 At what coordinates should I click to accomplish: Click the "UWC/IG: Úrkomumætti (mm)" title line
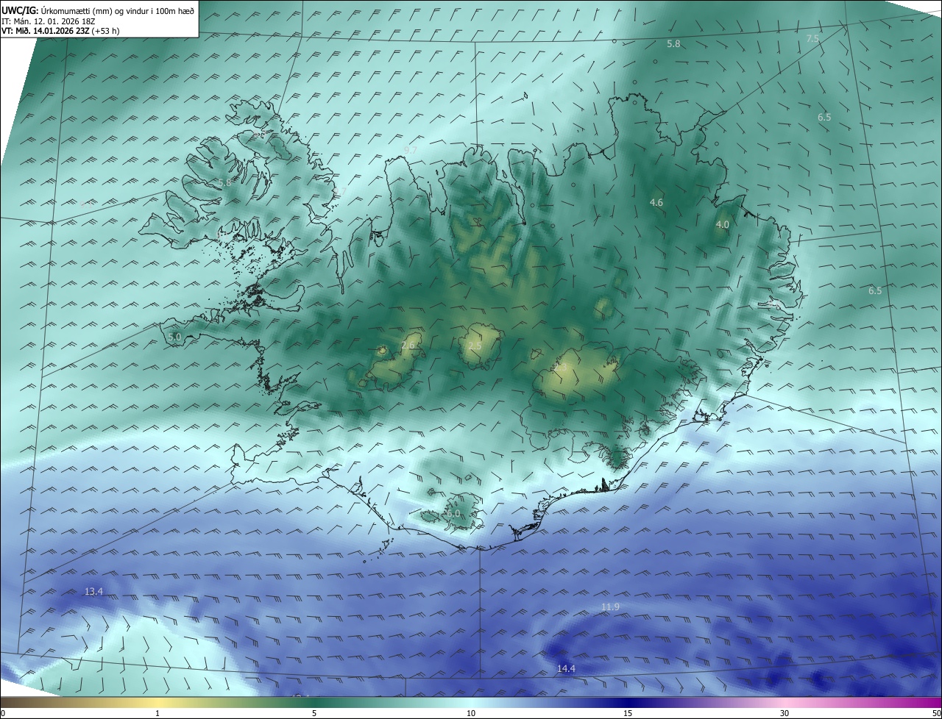pyautogui.click(x=98, y=10)
